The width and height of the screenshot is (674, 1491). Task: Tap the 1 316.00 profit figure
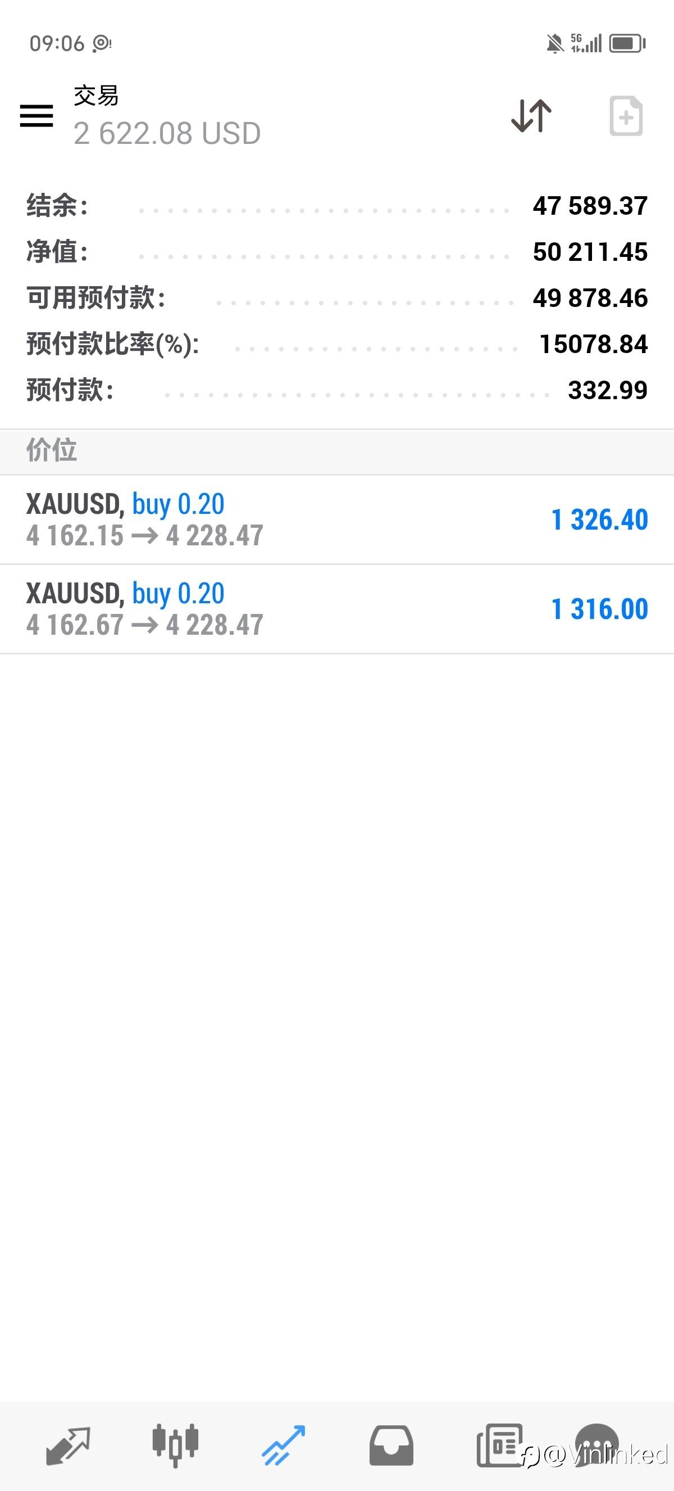[599, 609]
